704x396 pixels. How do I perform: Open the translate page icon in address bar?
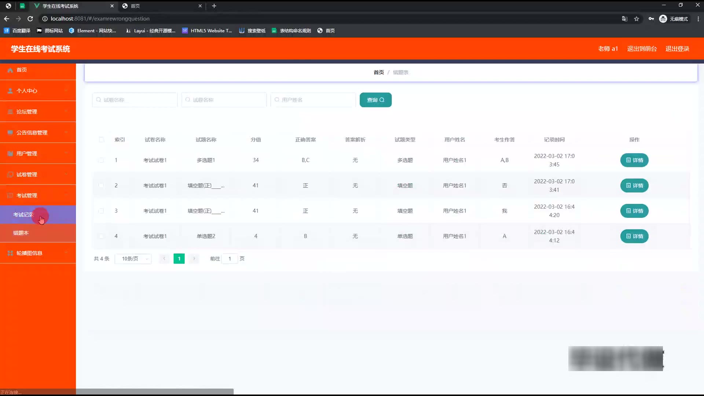(624, 19)
